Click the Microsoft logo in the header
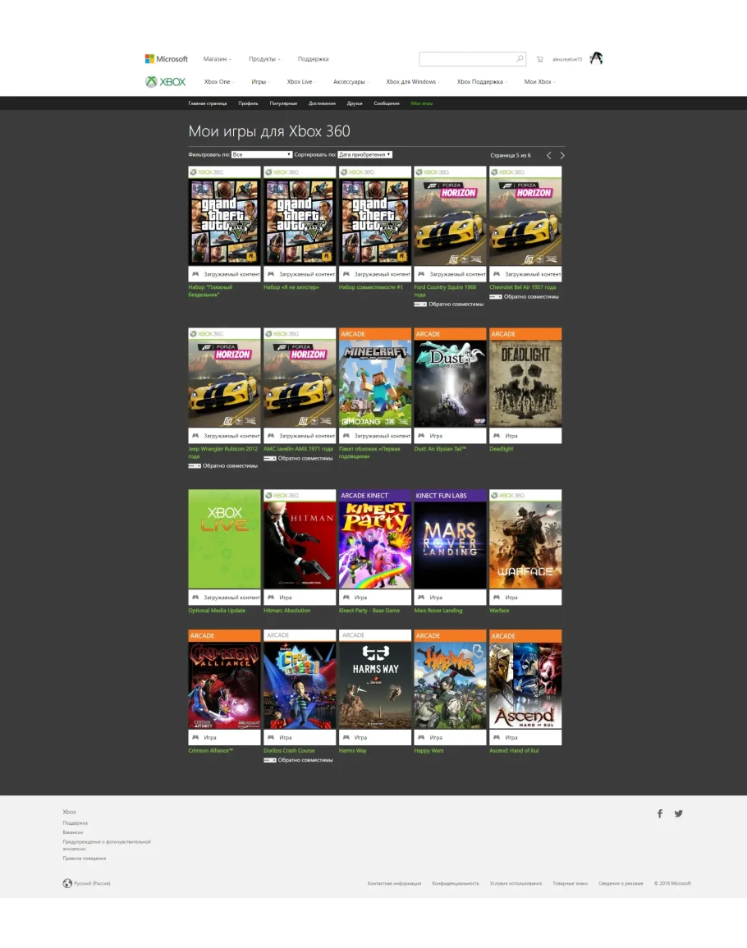This screenshot has height=948, width=747. [167, 59]
